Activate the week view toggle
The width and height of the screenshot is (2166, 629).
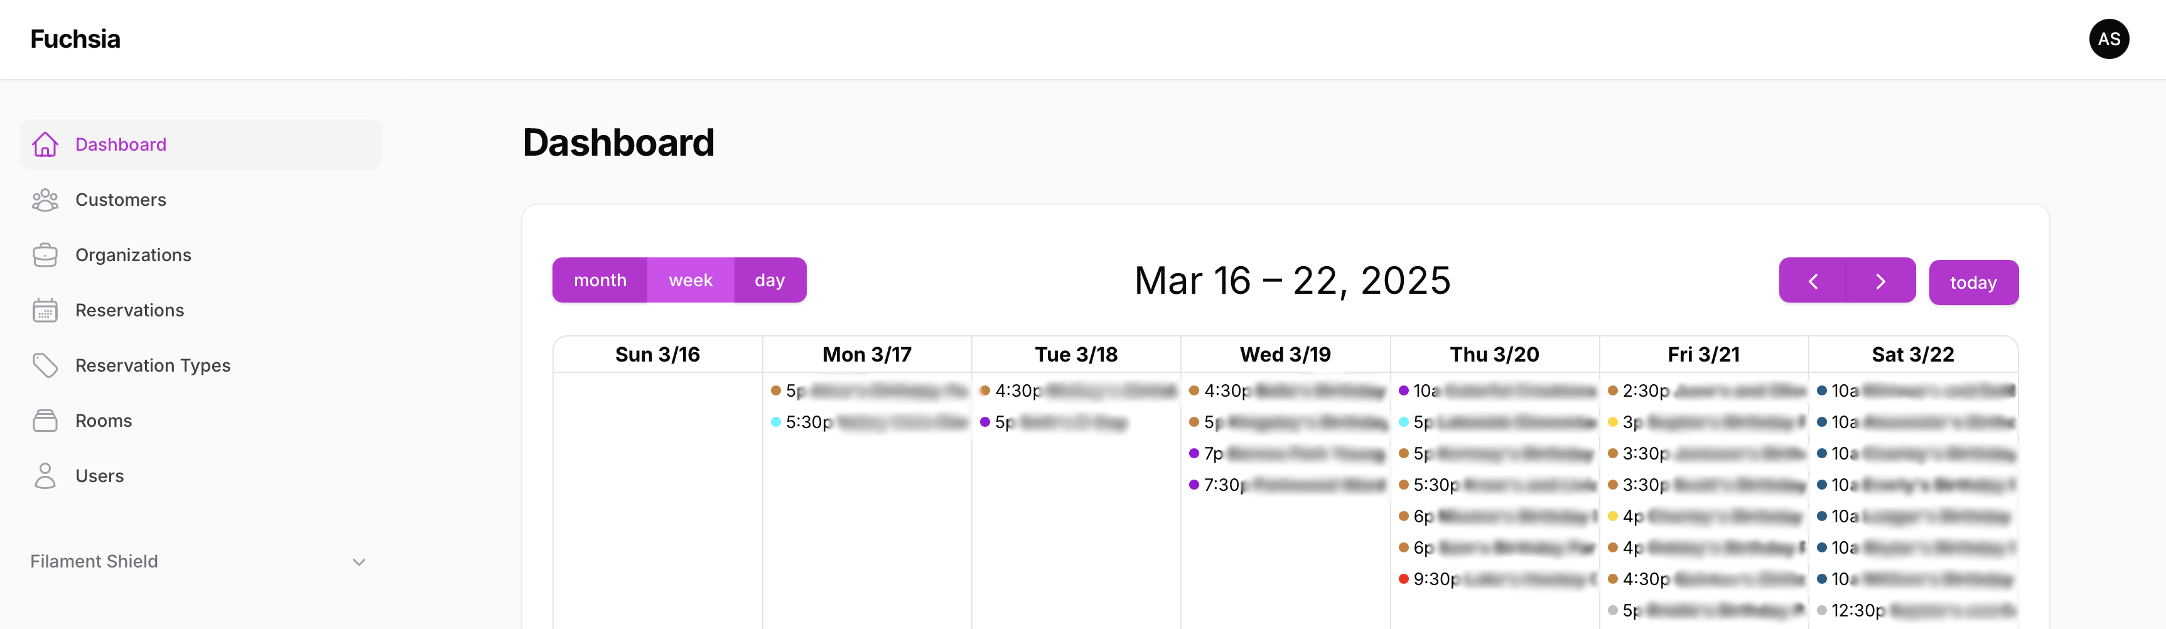[689, 280]
